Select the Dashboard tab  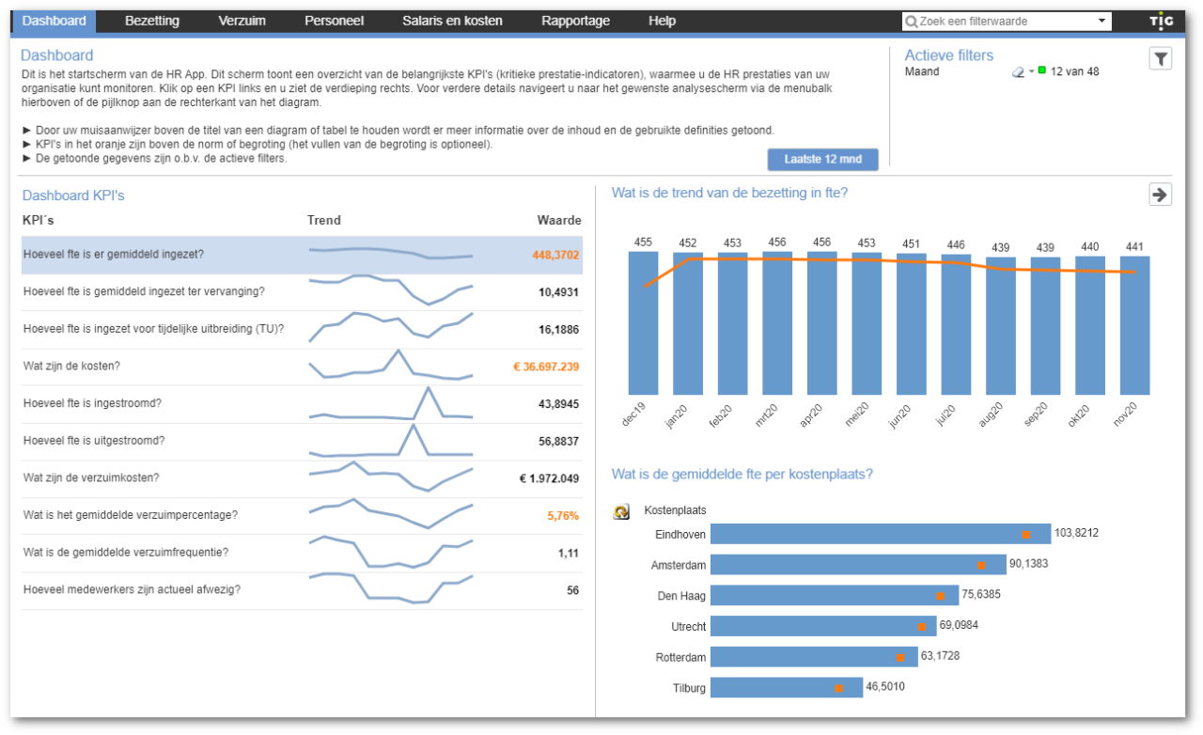[54, 20]
